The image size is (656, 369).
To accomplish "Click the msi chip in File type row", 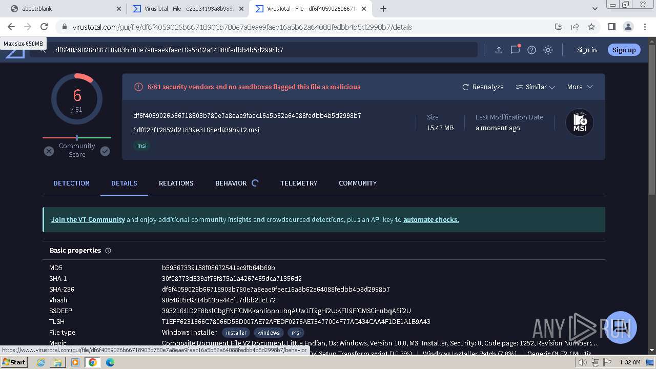I will pos(296,333).
